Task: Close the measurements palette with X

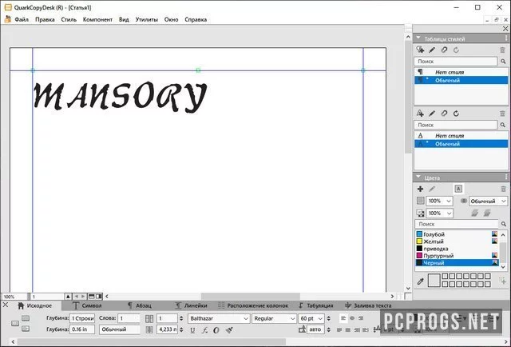Action: 6,305
